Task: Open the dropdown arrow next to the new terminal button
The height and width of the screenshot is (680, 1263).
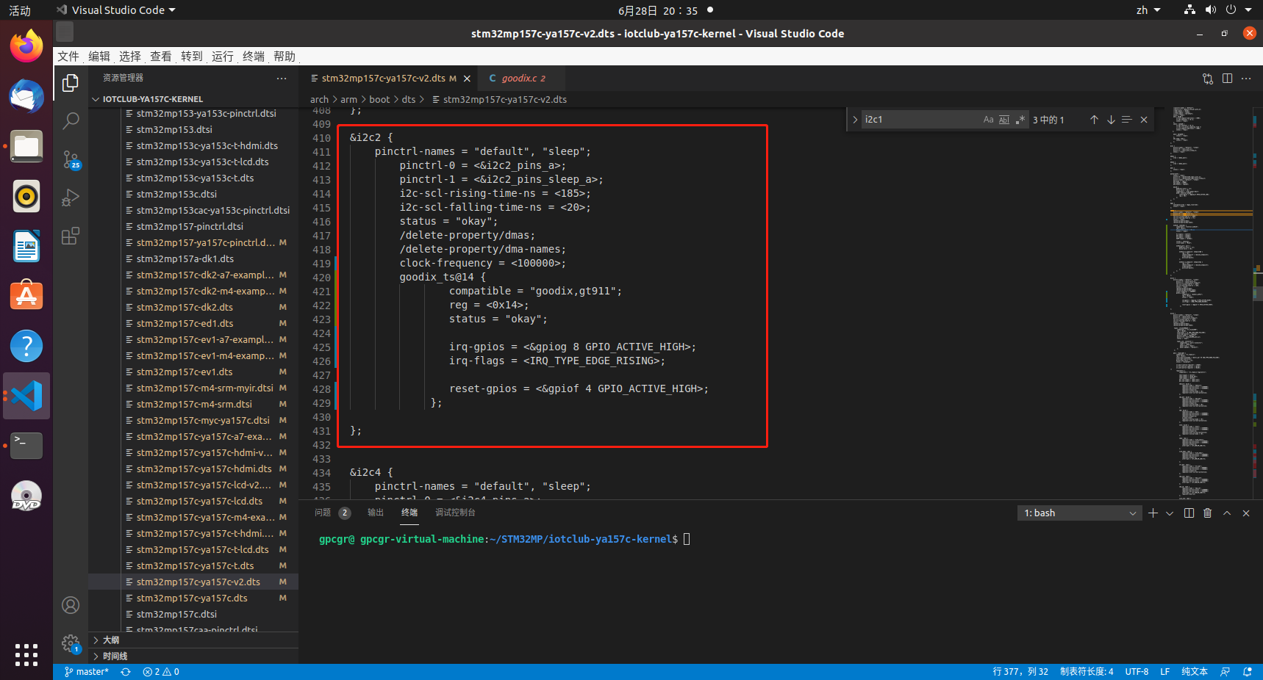Action: point(1170,513)
